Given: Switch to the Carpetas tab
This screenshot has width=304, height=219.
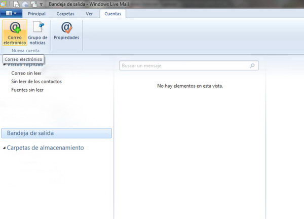Looking at the screenshot, I should (65, 14).
